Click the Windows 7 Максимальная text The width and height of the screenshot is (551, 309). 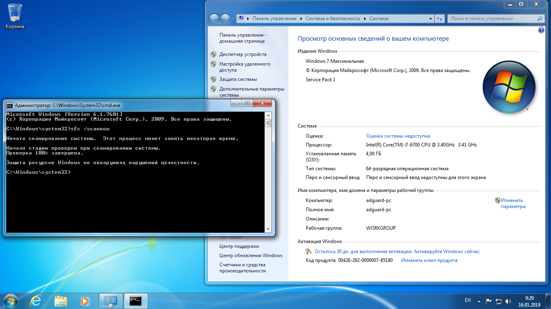(x=335, y=61)
